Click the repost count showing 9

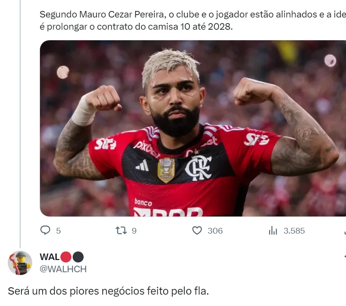(134, 231)
